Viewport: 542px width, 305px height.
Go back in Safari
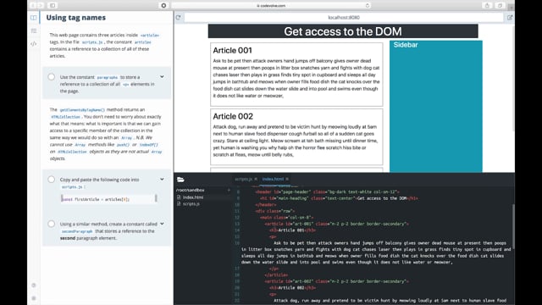33,6
